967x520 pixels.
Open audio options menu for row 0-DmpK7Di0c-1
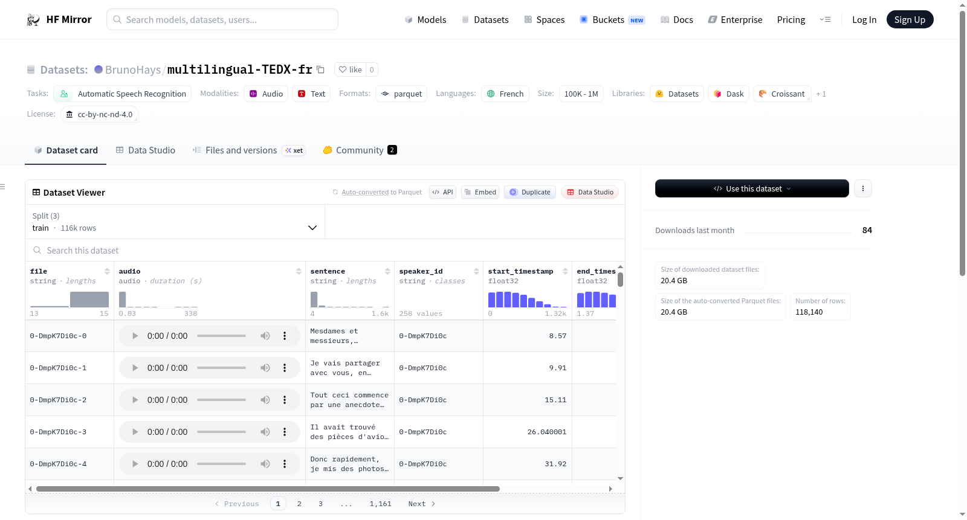[x=285, y=368]
